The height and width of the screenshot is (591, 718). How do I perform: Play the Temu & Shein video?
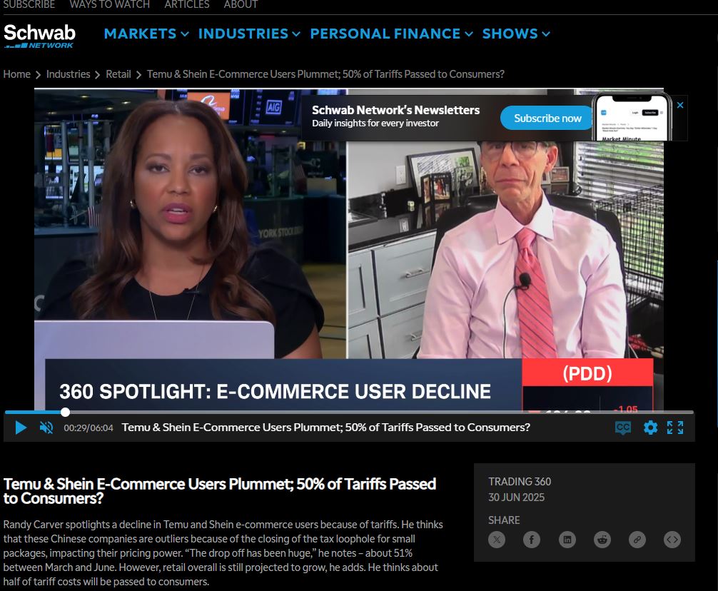[21, 428]
